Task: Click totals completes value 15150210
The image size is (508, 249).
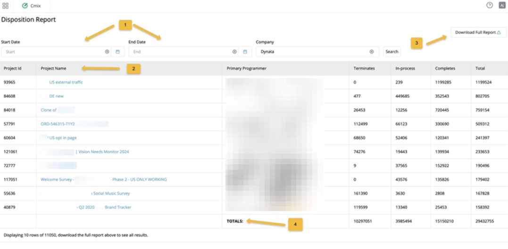Action: point(444,221)
